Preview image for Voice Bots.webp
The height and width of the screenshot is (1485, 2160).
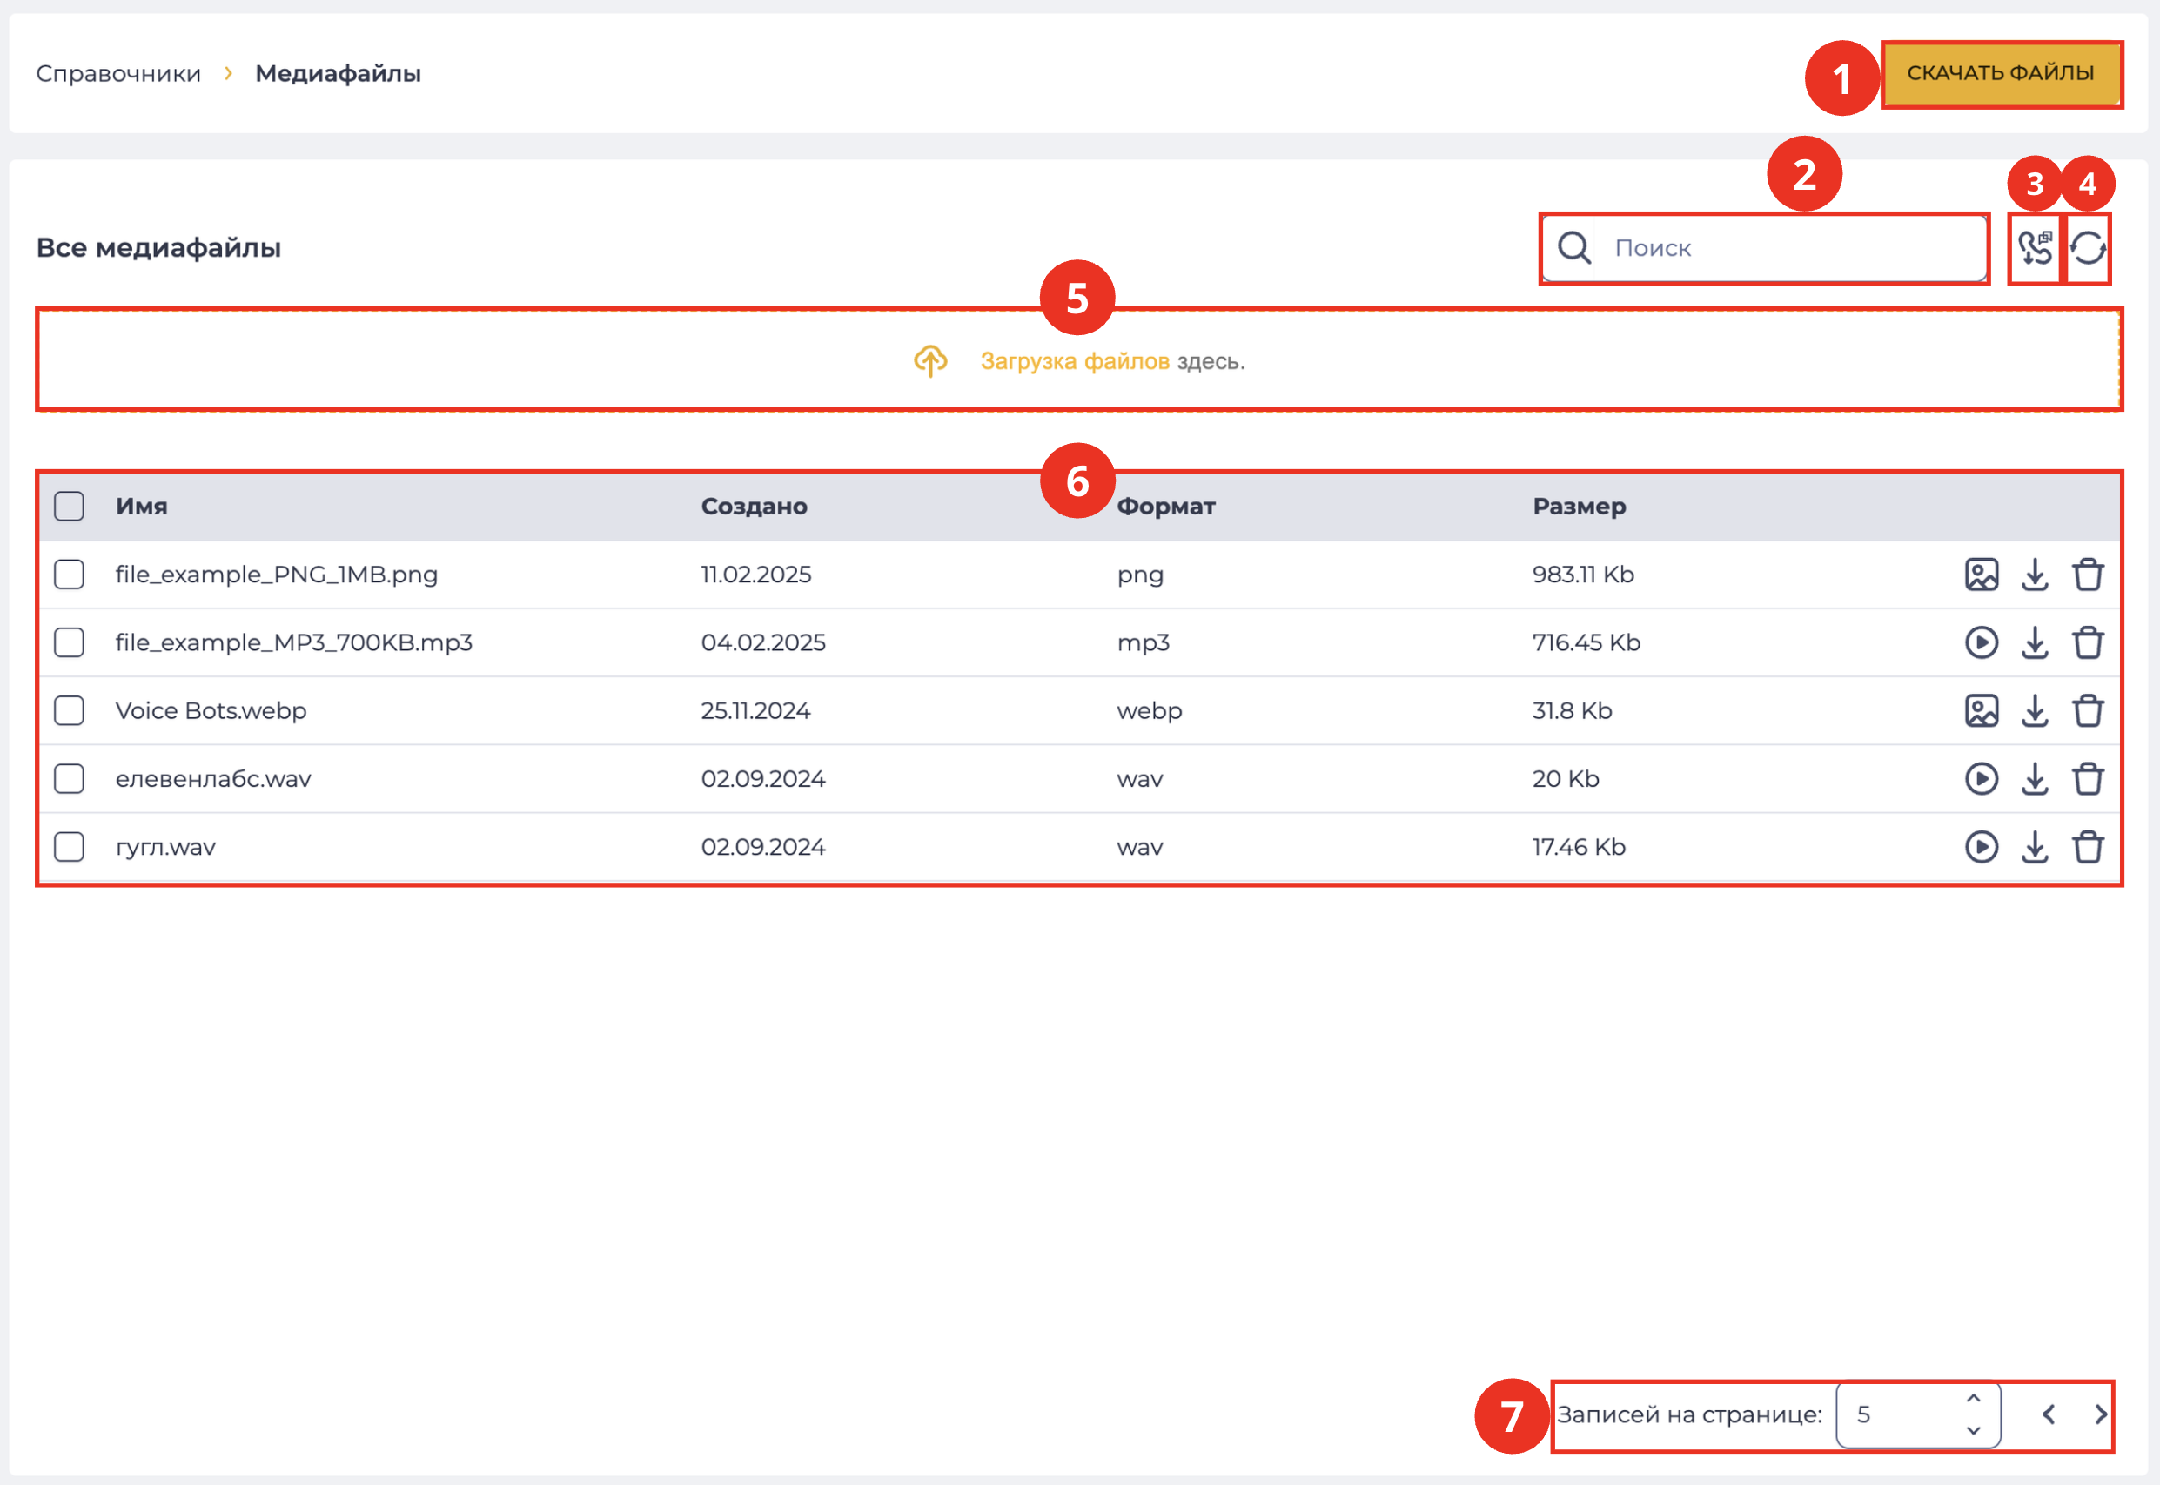click(1982, 711)
